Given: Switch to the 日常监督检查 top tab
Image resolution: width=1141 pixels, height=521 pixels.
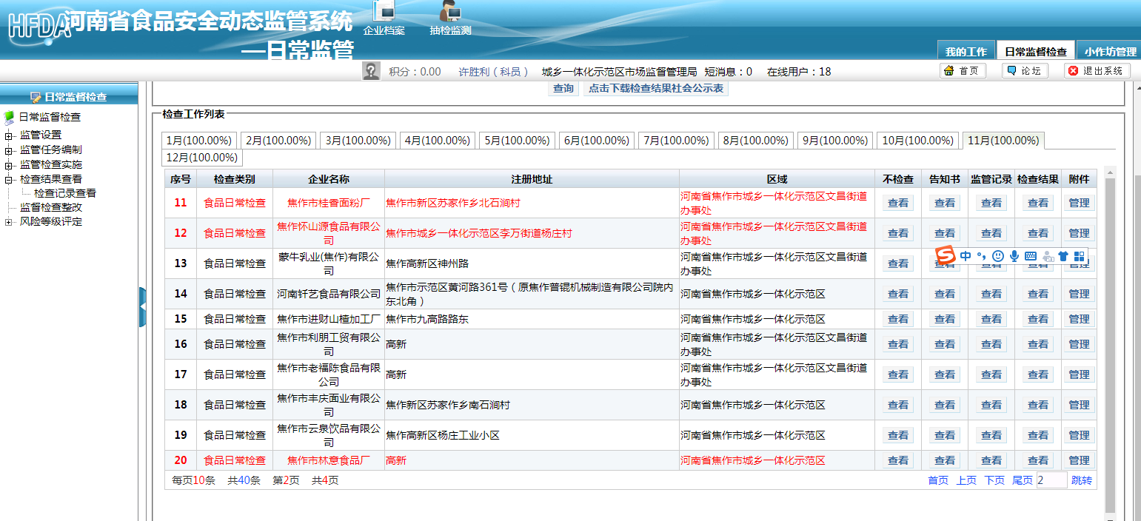Looking at the screenshot, I should click(1035, 51).
